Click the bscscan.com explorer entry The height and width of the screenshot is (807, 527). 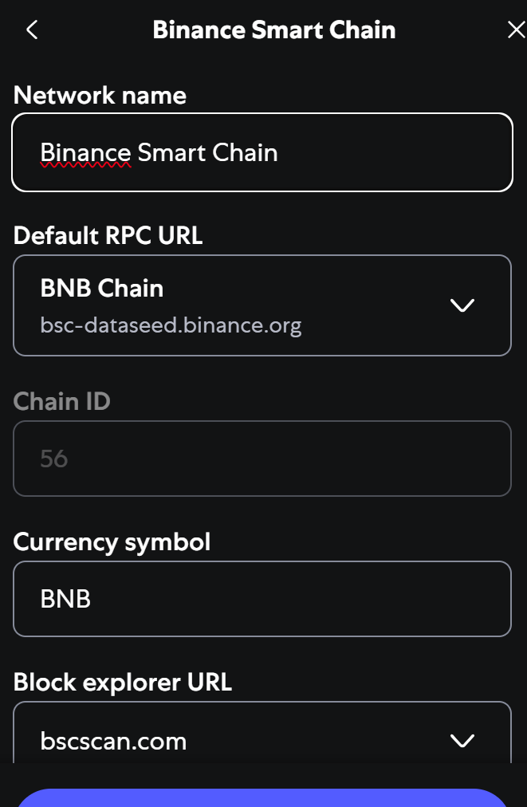pyautogui.click(x=113, y=741)
